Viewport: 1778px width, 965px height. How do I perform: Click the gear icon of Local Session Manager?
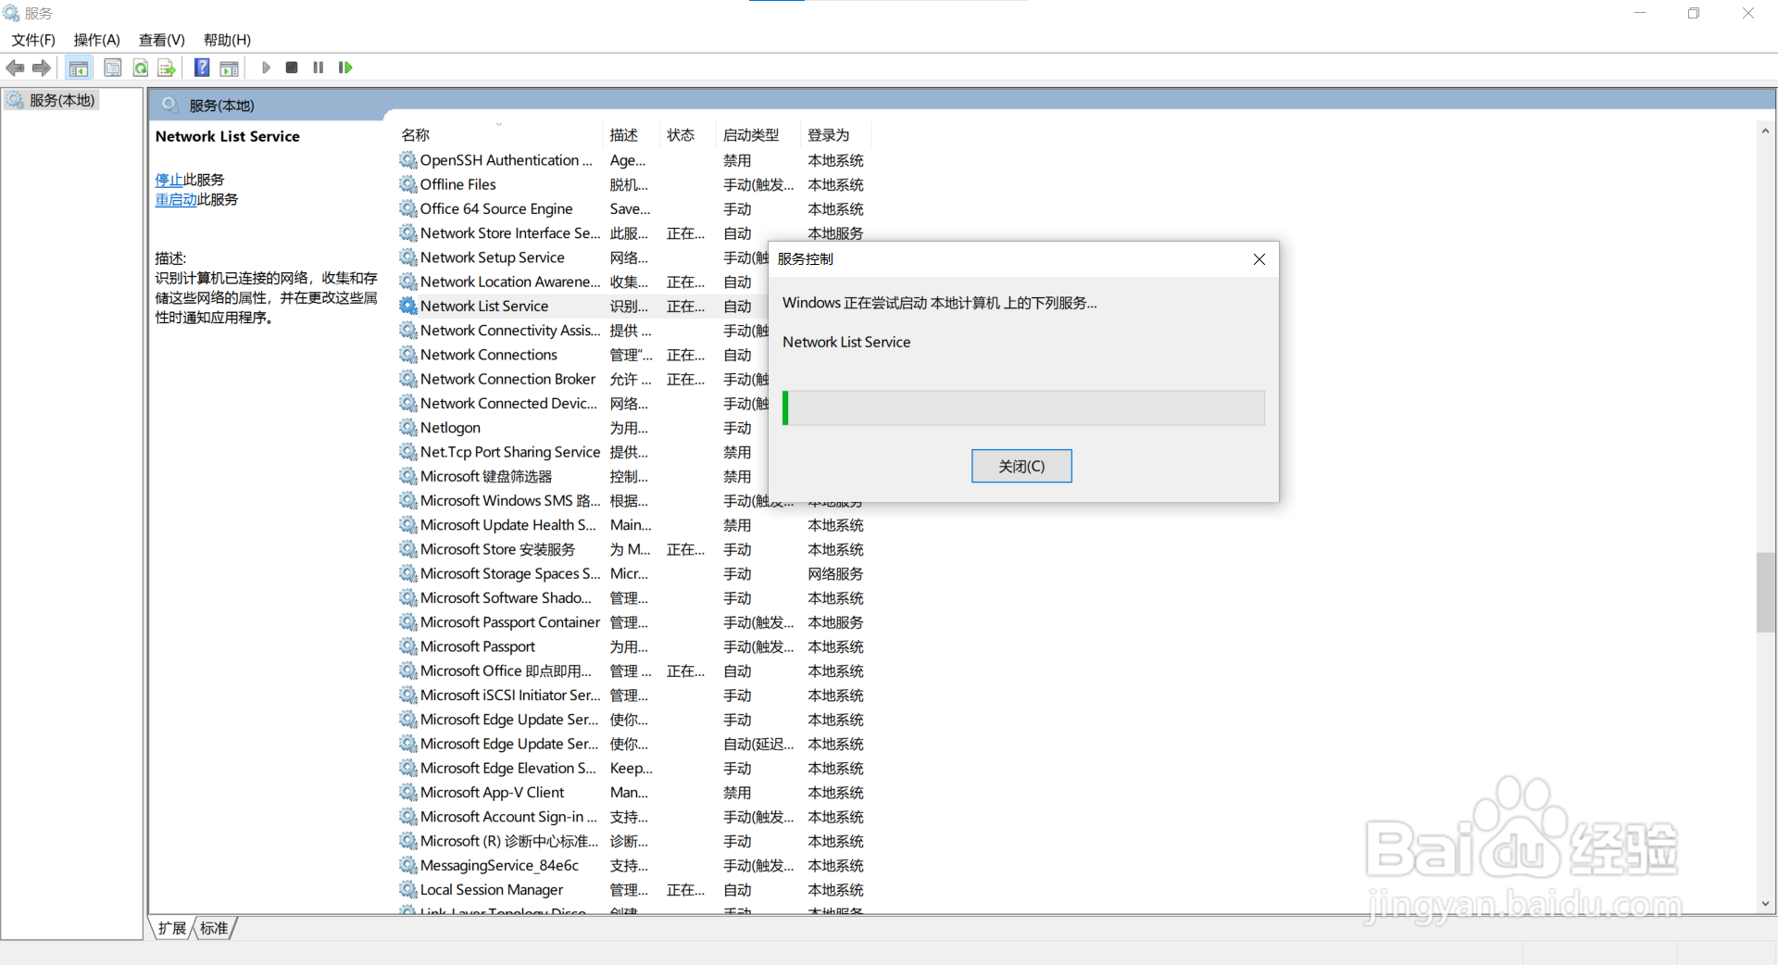408,889
